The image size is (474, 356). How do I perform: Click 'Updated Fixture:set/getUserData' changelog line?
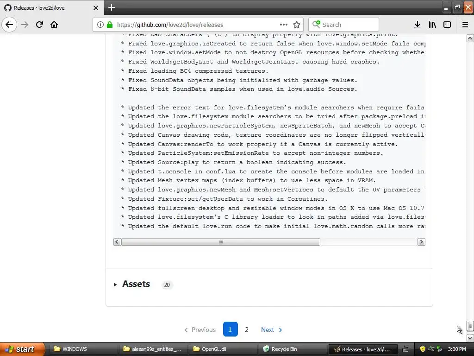(x=224, y=199)
